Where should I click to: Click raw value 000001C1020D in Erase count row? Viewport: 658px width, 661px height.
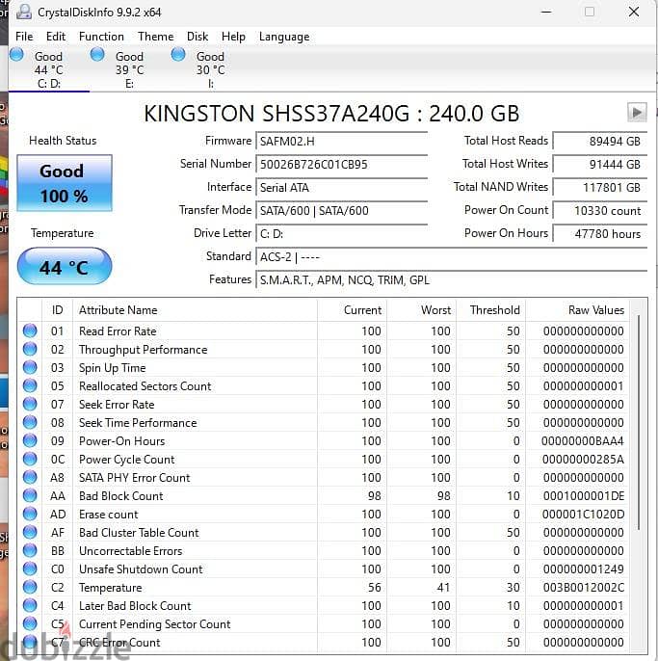[584, 514]
